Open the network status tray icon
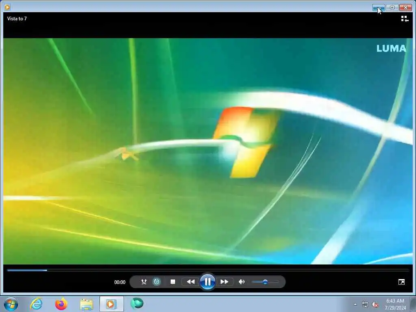The height and width of the screenshot is (312, 416). (x=365, y=305)
